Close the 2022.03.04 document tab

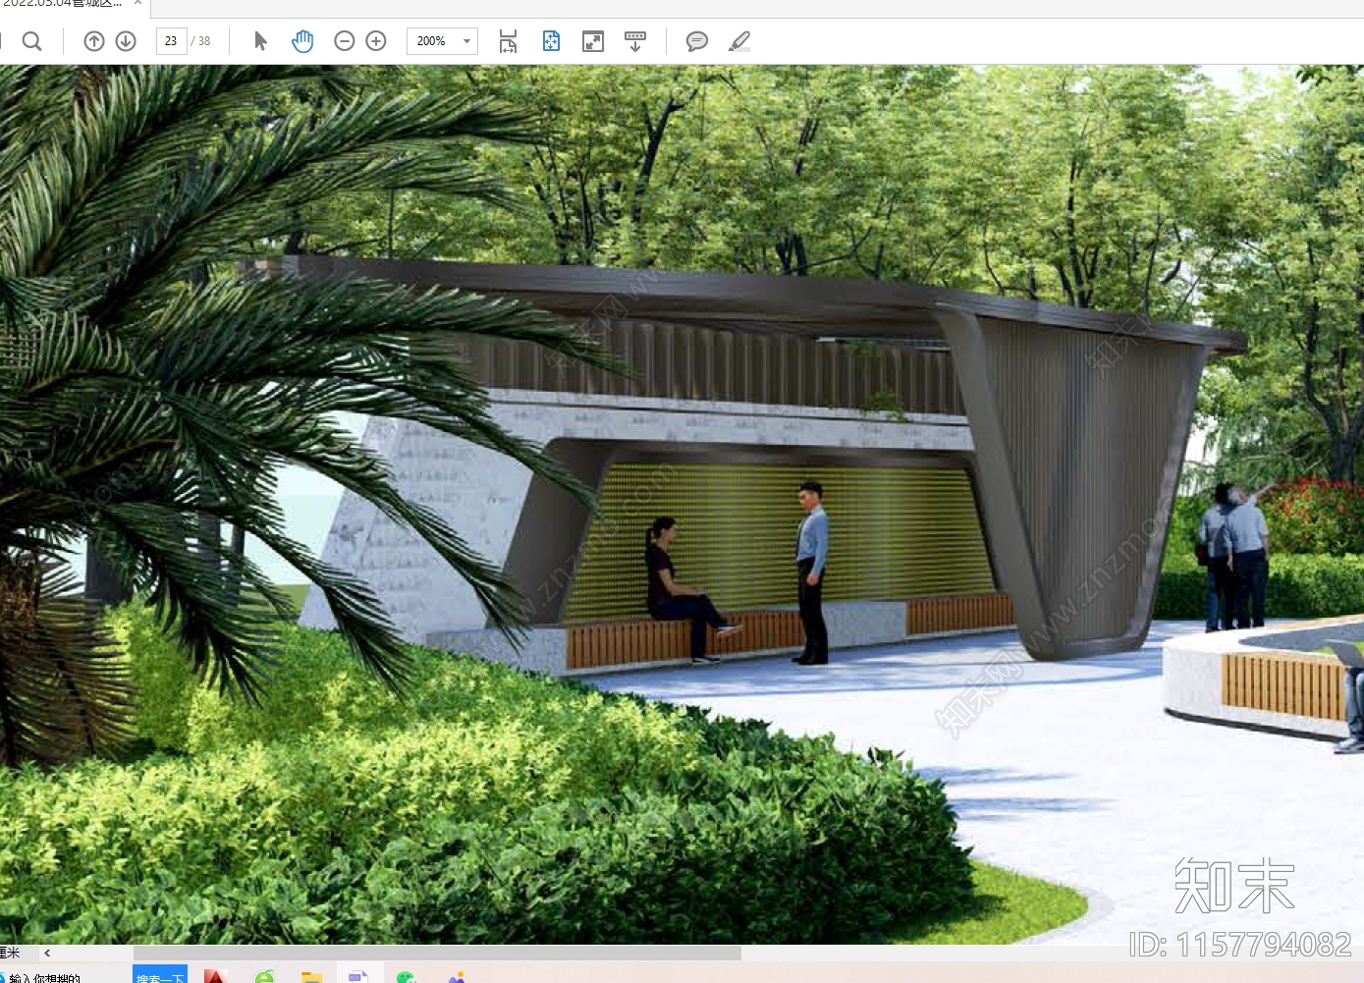[x=137, y=4]
